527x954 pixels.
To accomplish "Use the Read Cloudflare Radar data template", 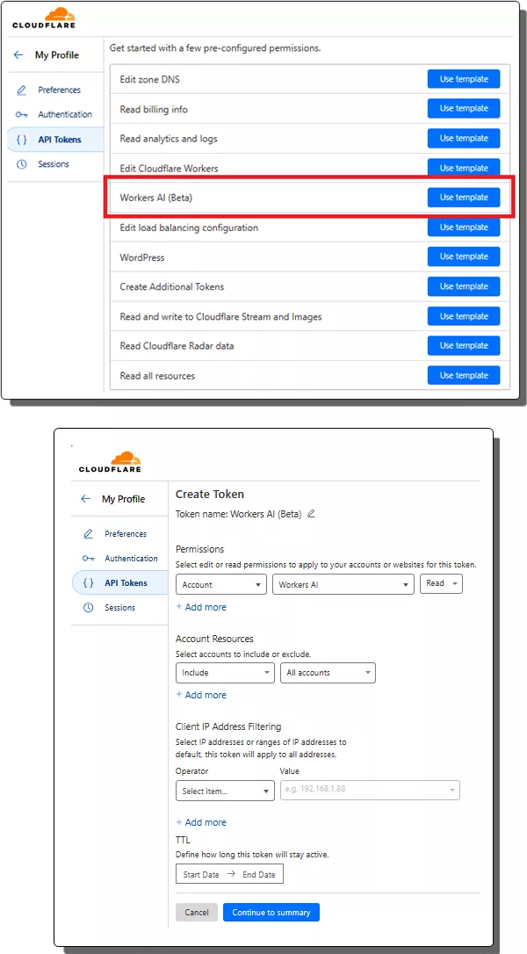I will pos(464,345).
